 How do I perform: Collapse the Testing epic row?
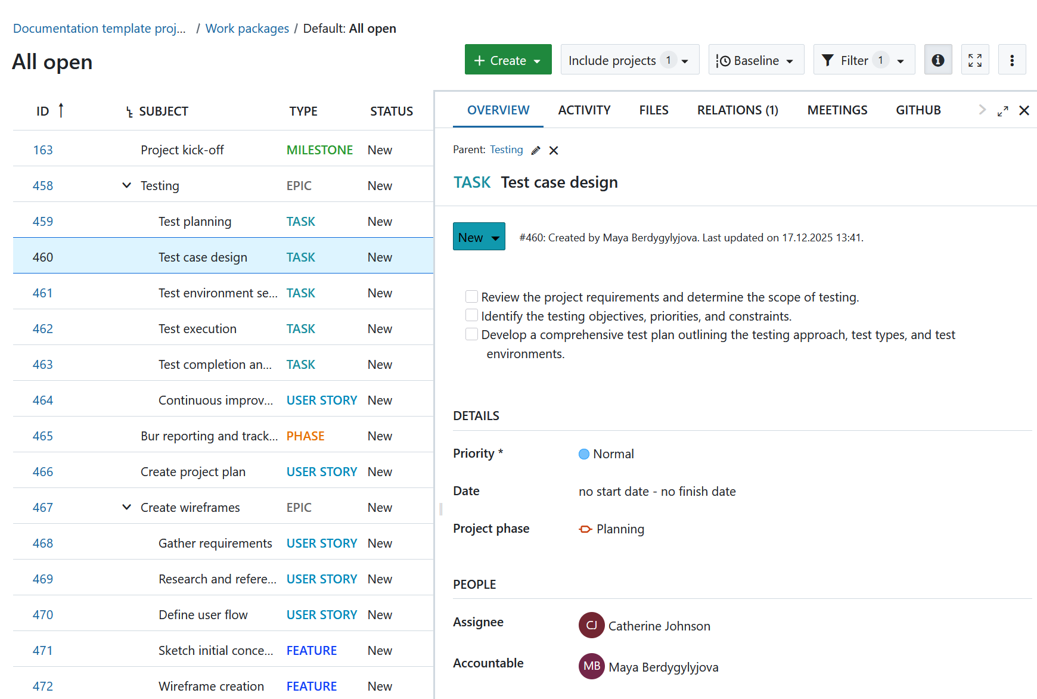[x=126, y=185]
